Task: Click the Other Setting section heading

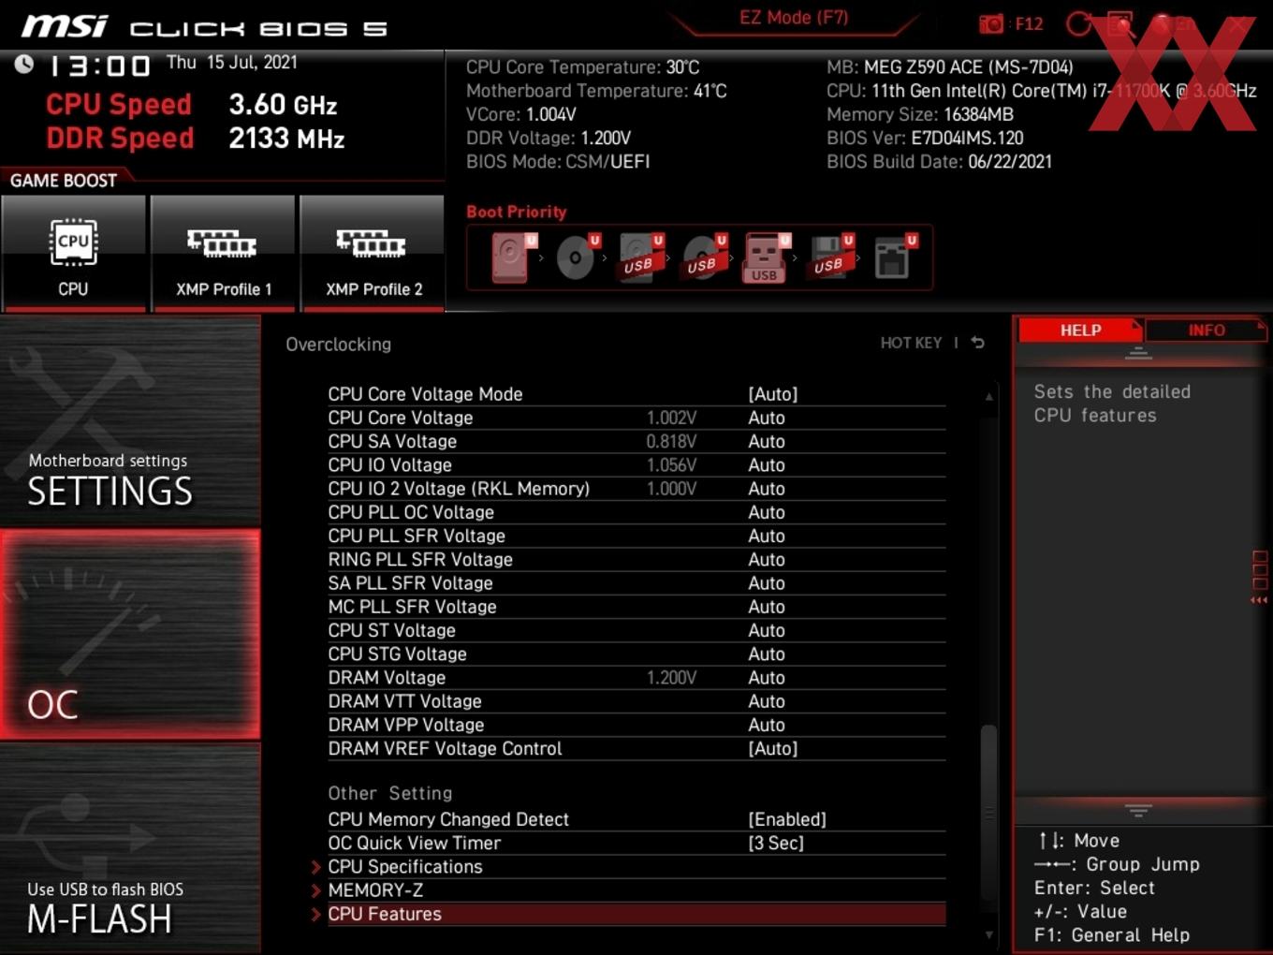Action: tap(389, 793)
